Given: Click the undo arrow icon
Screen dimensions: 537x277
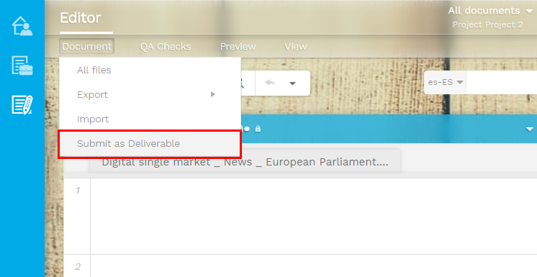Looking at the screenshot, I should (270, 83).
